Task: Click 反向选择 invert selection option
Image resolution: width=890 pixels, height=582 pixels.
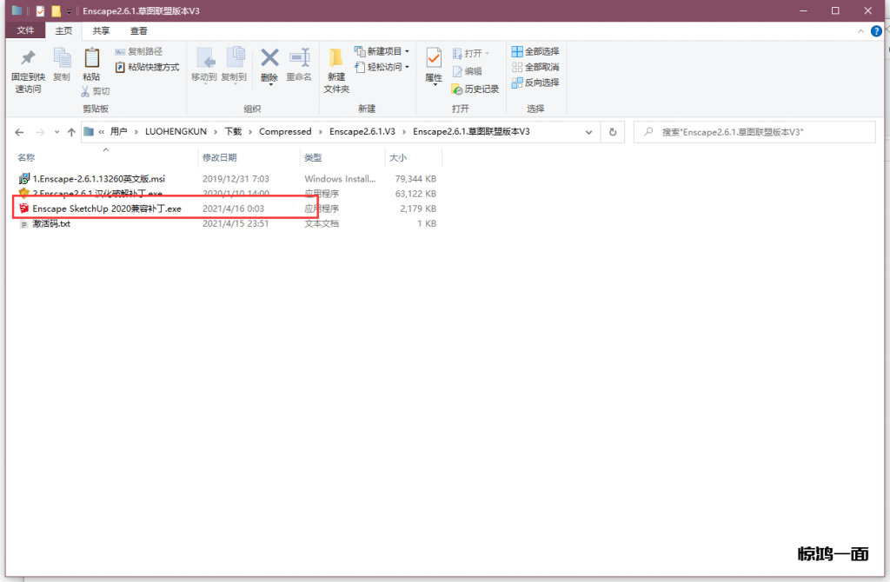Action: coord(535,83)
